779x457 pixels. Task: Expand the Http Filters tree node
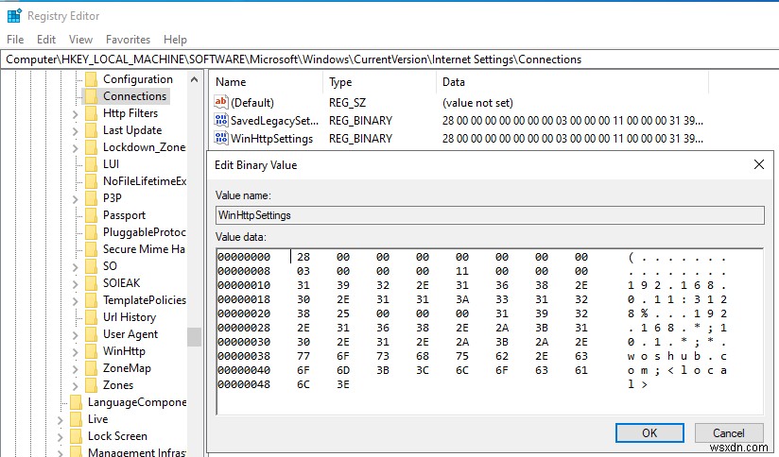point(75,114)
